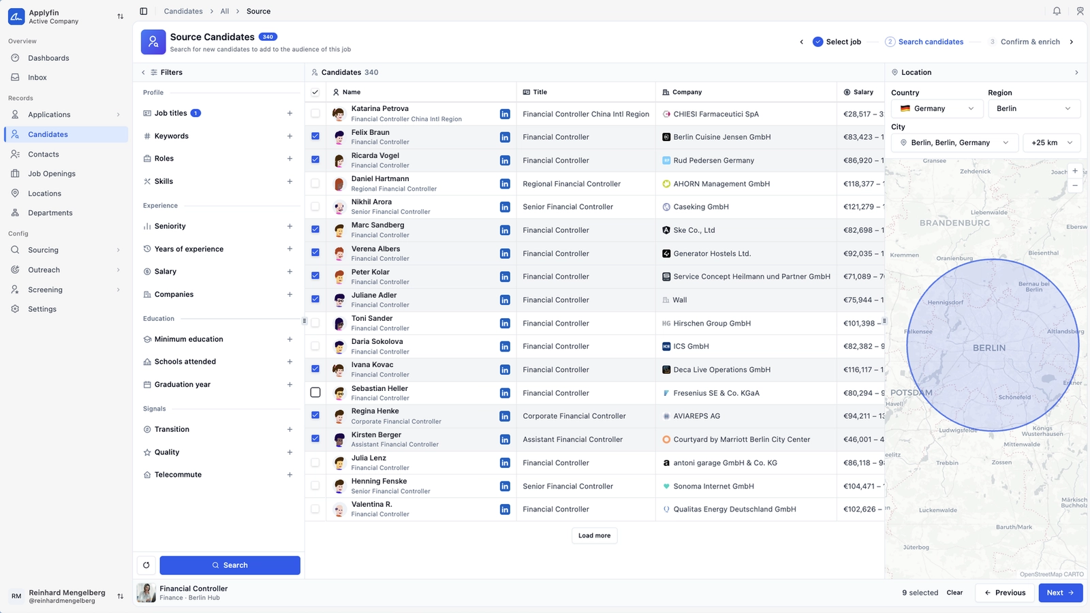
Task: Add a Companies filter
Action: (x=290, y=294)
